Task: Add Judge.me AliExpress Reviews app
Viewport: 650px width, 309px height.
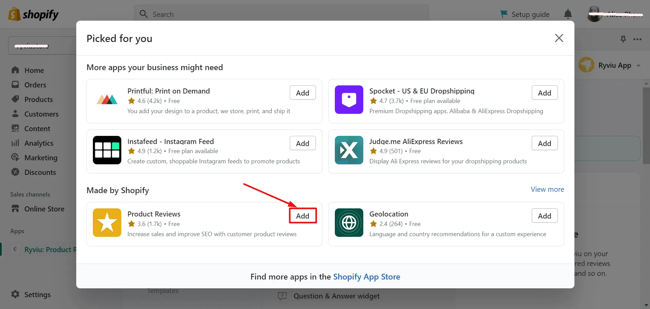Action: pos(545,143)
